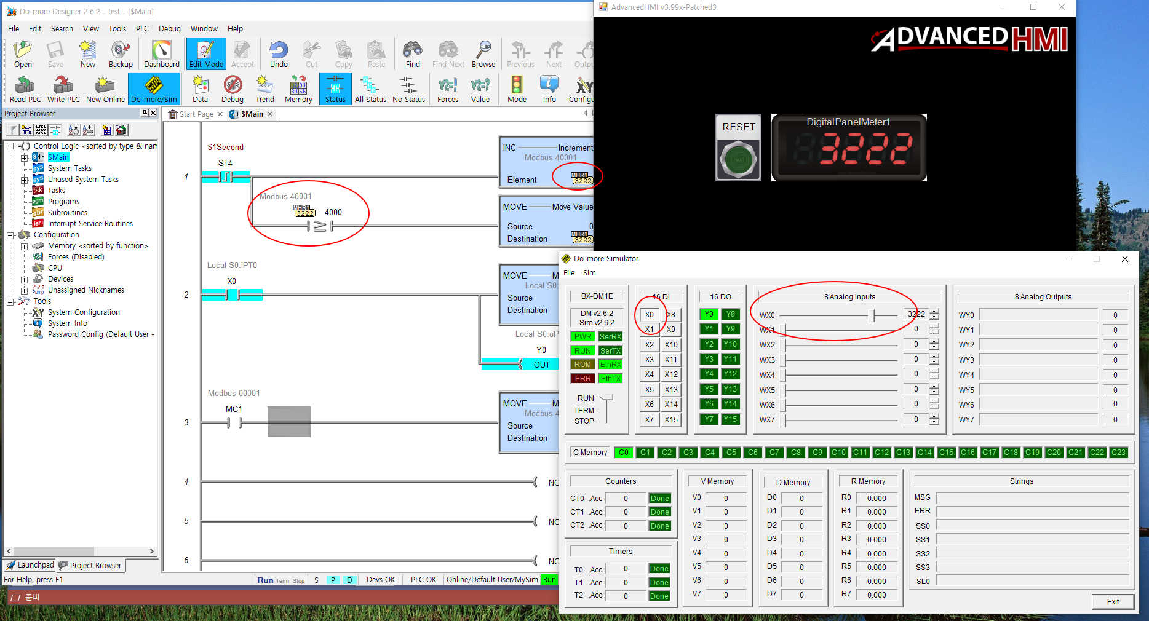Viewport: 1149px width, 621px height.
Task: Click the Browse magnifier icon
Action: click(x=483, y=54)
